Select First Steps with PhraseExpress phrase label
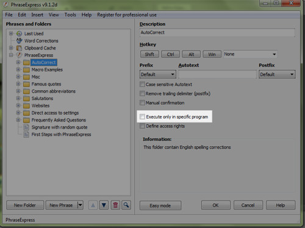Image resolution: width=305 pixels, height=228 pixels. (61, 135)
